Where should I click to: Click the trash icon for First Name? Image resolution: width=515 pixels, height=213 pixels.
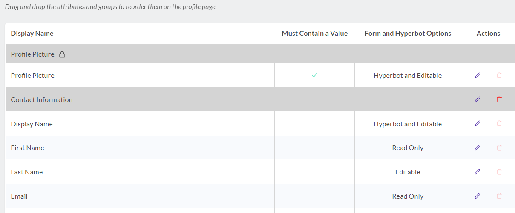click(499, 148)
